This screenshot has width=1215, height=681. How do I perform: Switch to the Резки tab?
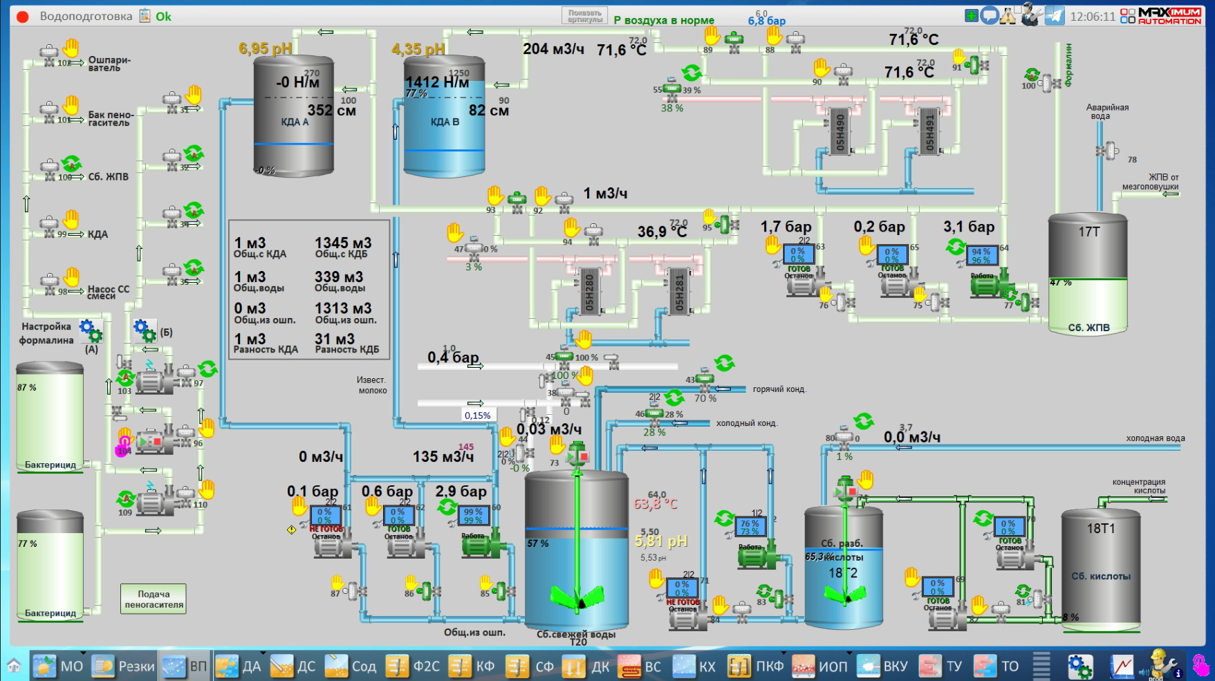pyautogui.click(x=124, y=666)
